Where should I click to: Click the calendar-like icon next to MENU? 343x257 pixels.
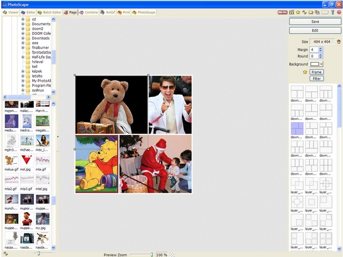[x=292, y=12]
